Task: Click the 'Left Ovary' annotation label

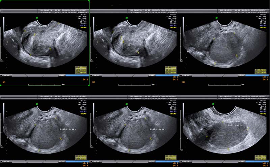Action: point(235,125)
